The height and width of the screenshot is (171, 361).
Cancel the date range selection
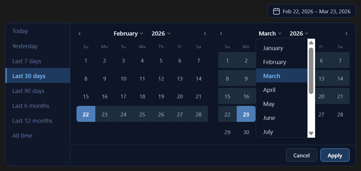301,155
